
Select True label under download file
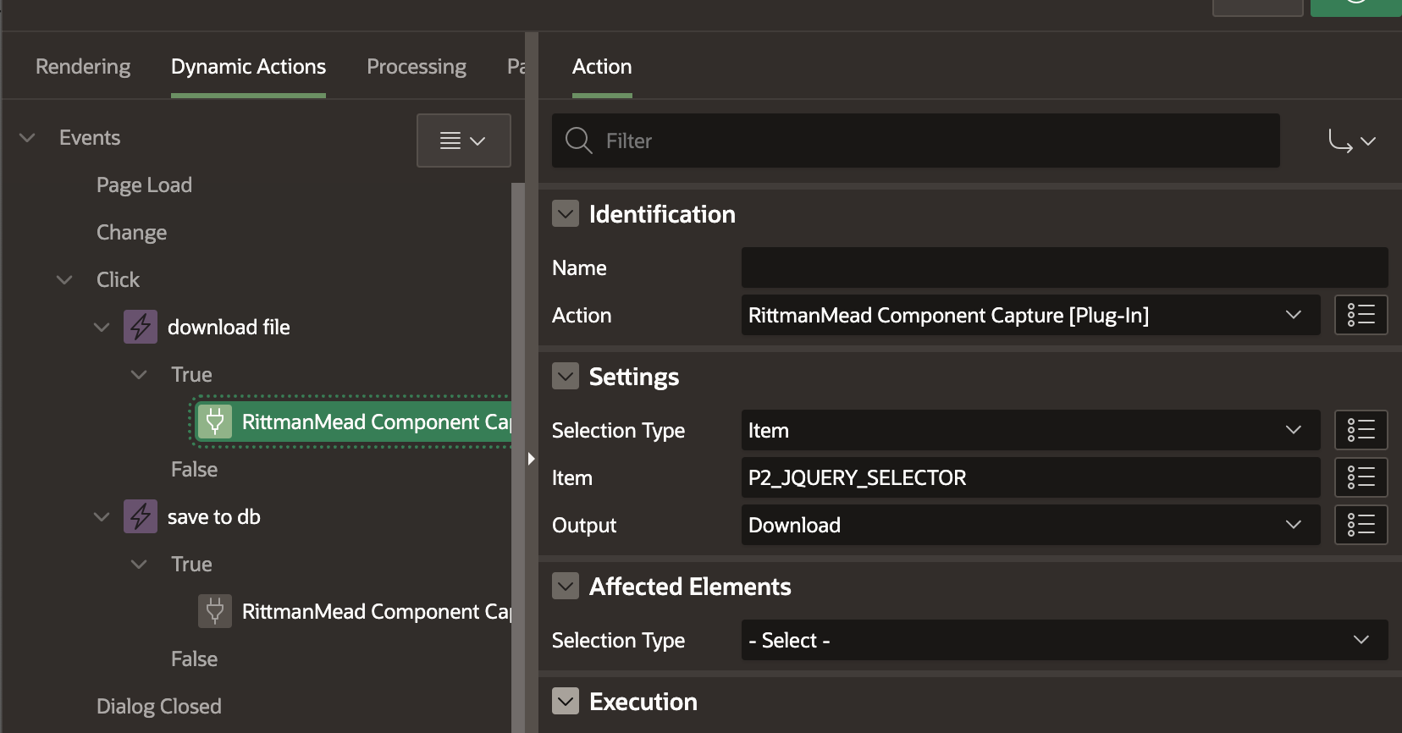191,374
